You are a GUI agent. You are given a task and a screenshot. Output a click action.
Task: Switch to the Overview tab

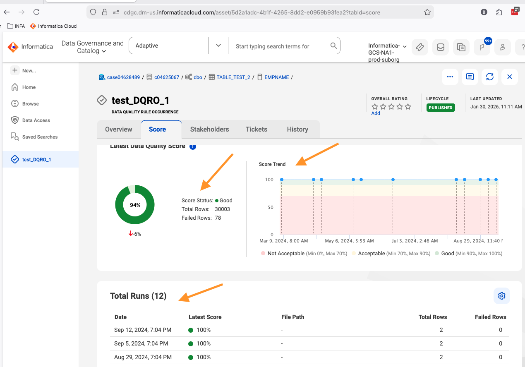tap(119, 130)
